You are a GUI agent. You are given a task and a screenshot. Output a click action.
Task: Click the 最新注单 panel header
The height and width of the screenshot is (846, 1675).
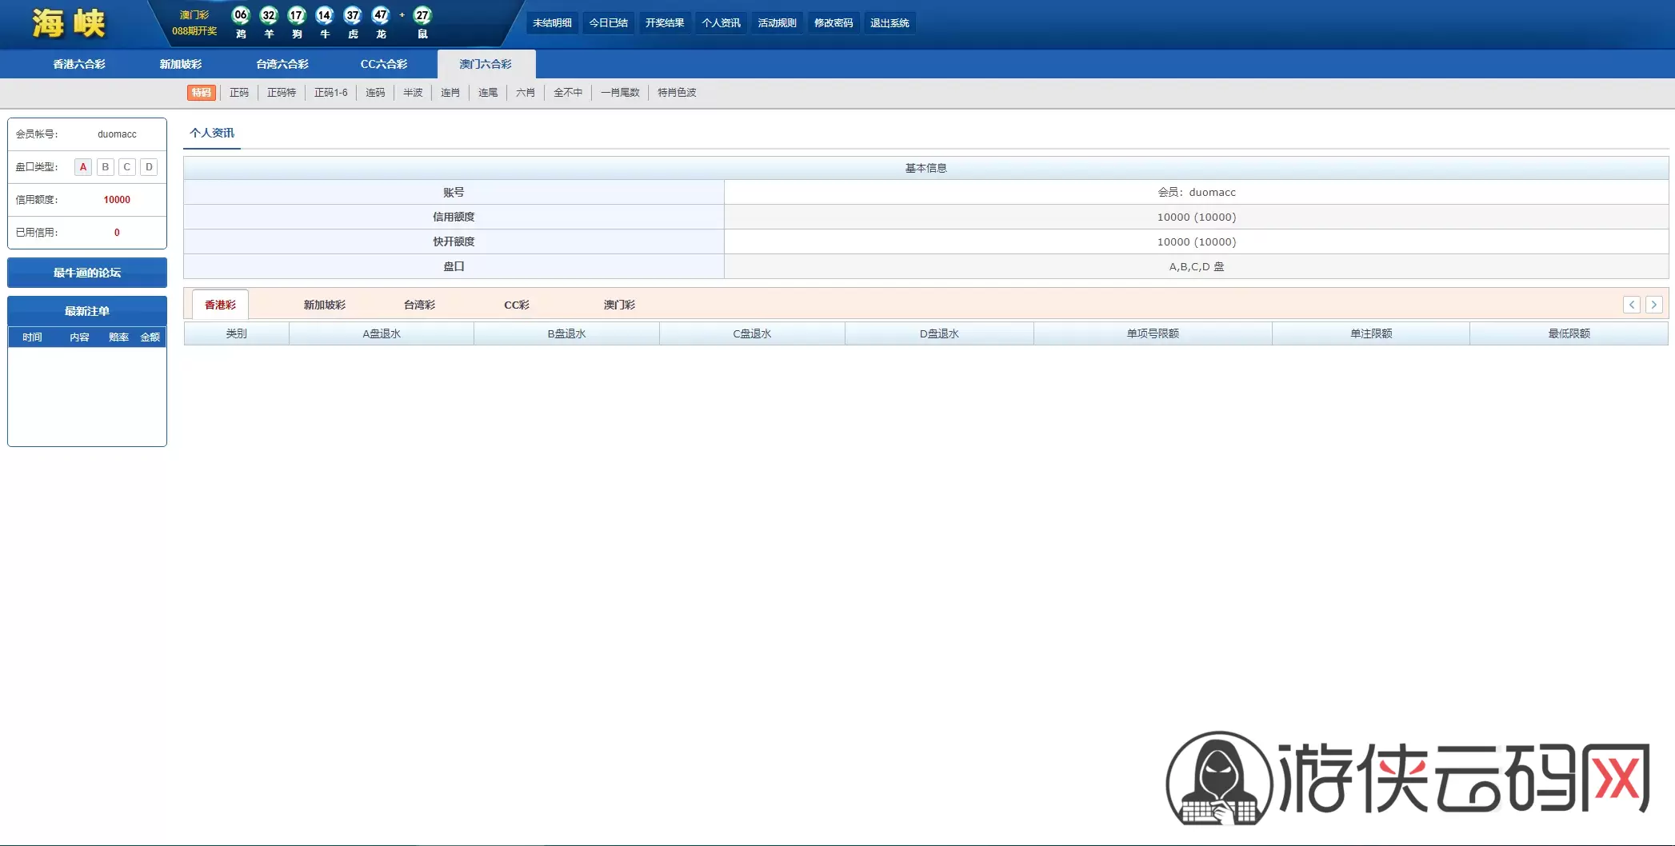pyautogui.click(x=87, y=311)
